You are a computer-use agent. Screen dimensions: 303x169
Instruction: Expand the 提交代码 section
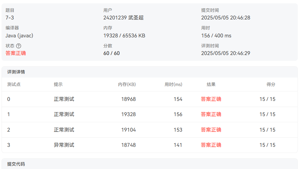16,164
